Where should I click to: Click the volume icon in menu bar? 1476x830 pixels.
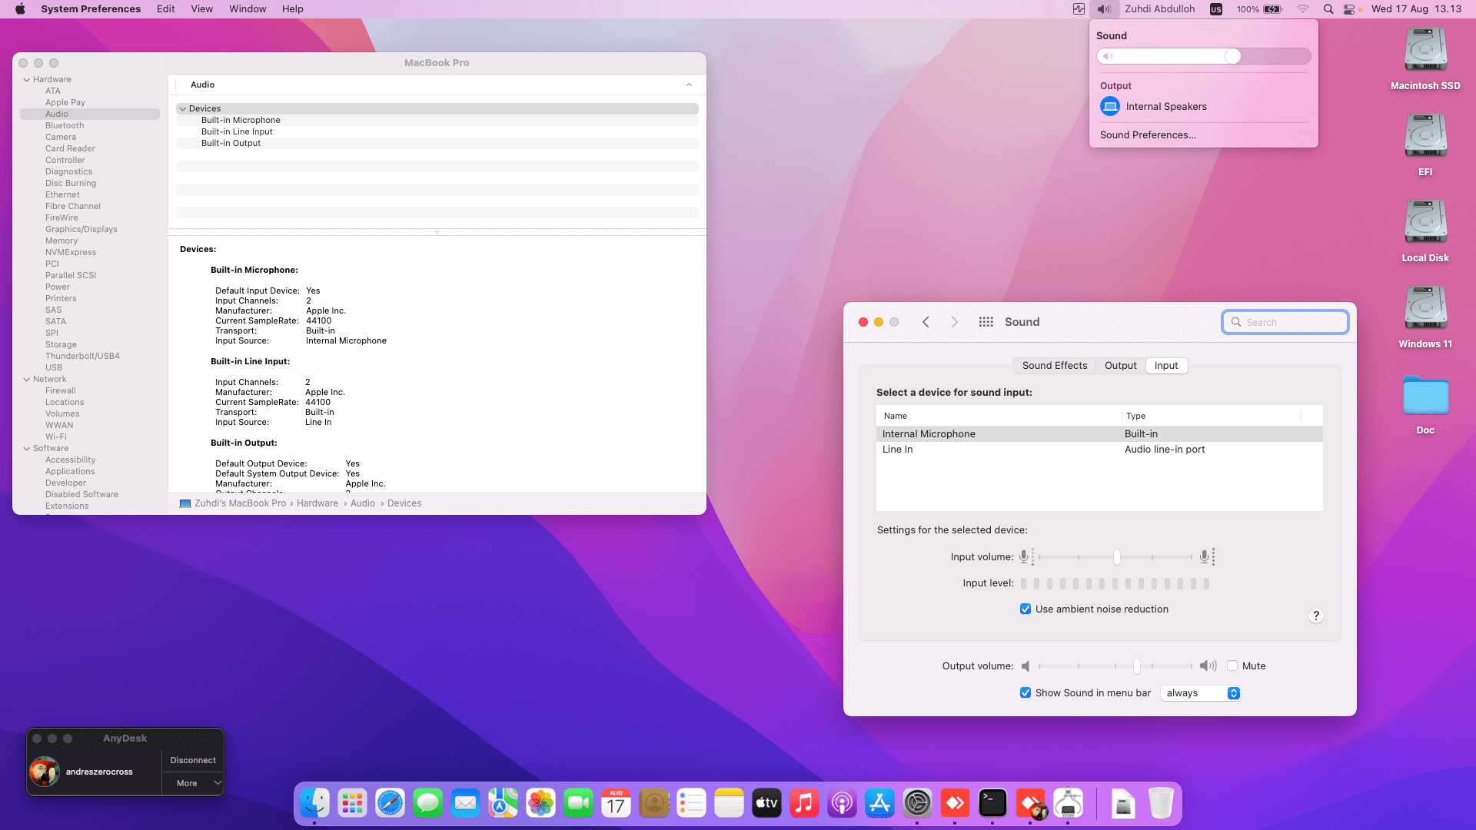tap(1104, 9)
